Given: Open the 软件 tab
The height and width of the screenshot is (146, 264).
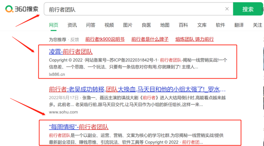Looking at the screenshot, I should pyautogui.click(x=221, y=25).
